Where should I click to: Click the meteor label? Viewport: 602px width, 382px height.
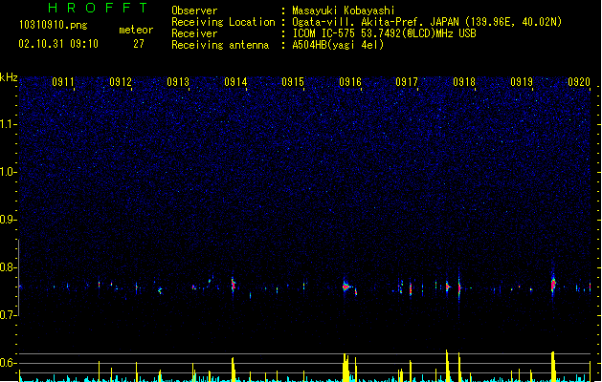[136, 30]
